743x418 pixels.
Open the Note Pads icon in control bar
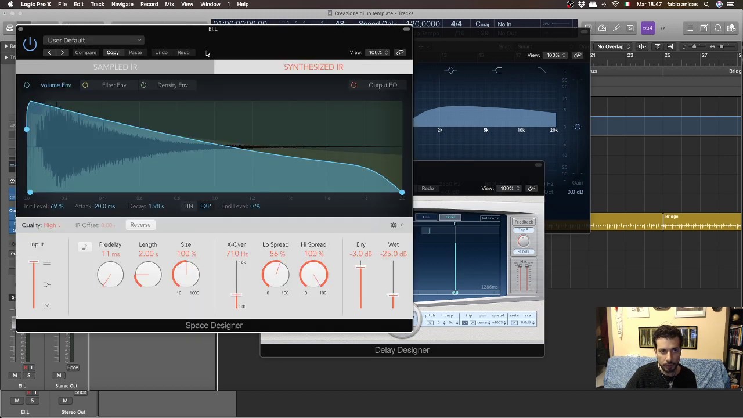704,28
